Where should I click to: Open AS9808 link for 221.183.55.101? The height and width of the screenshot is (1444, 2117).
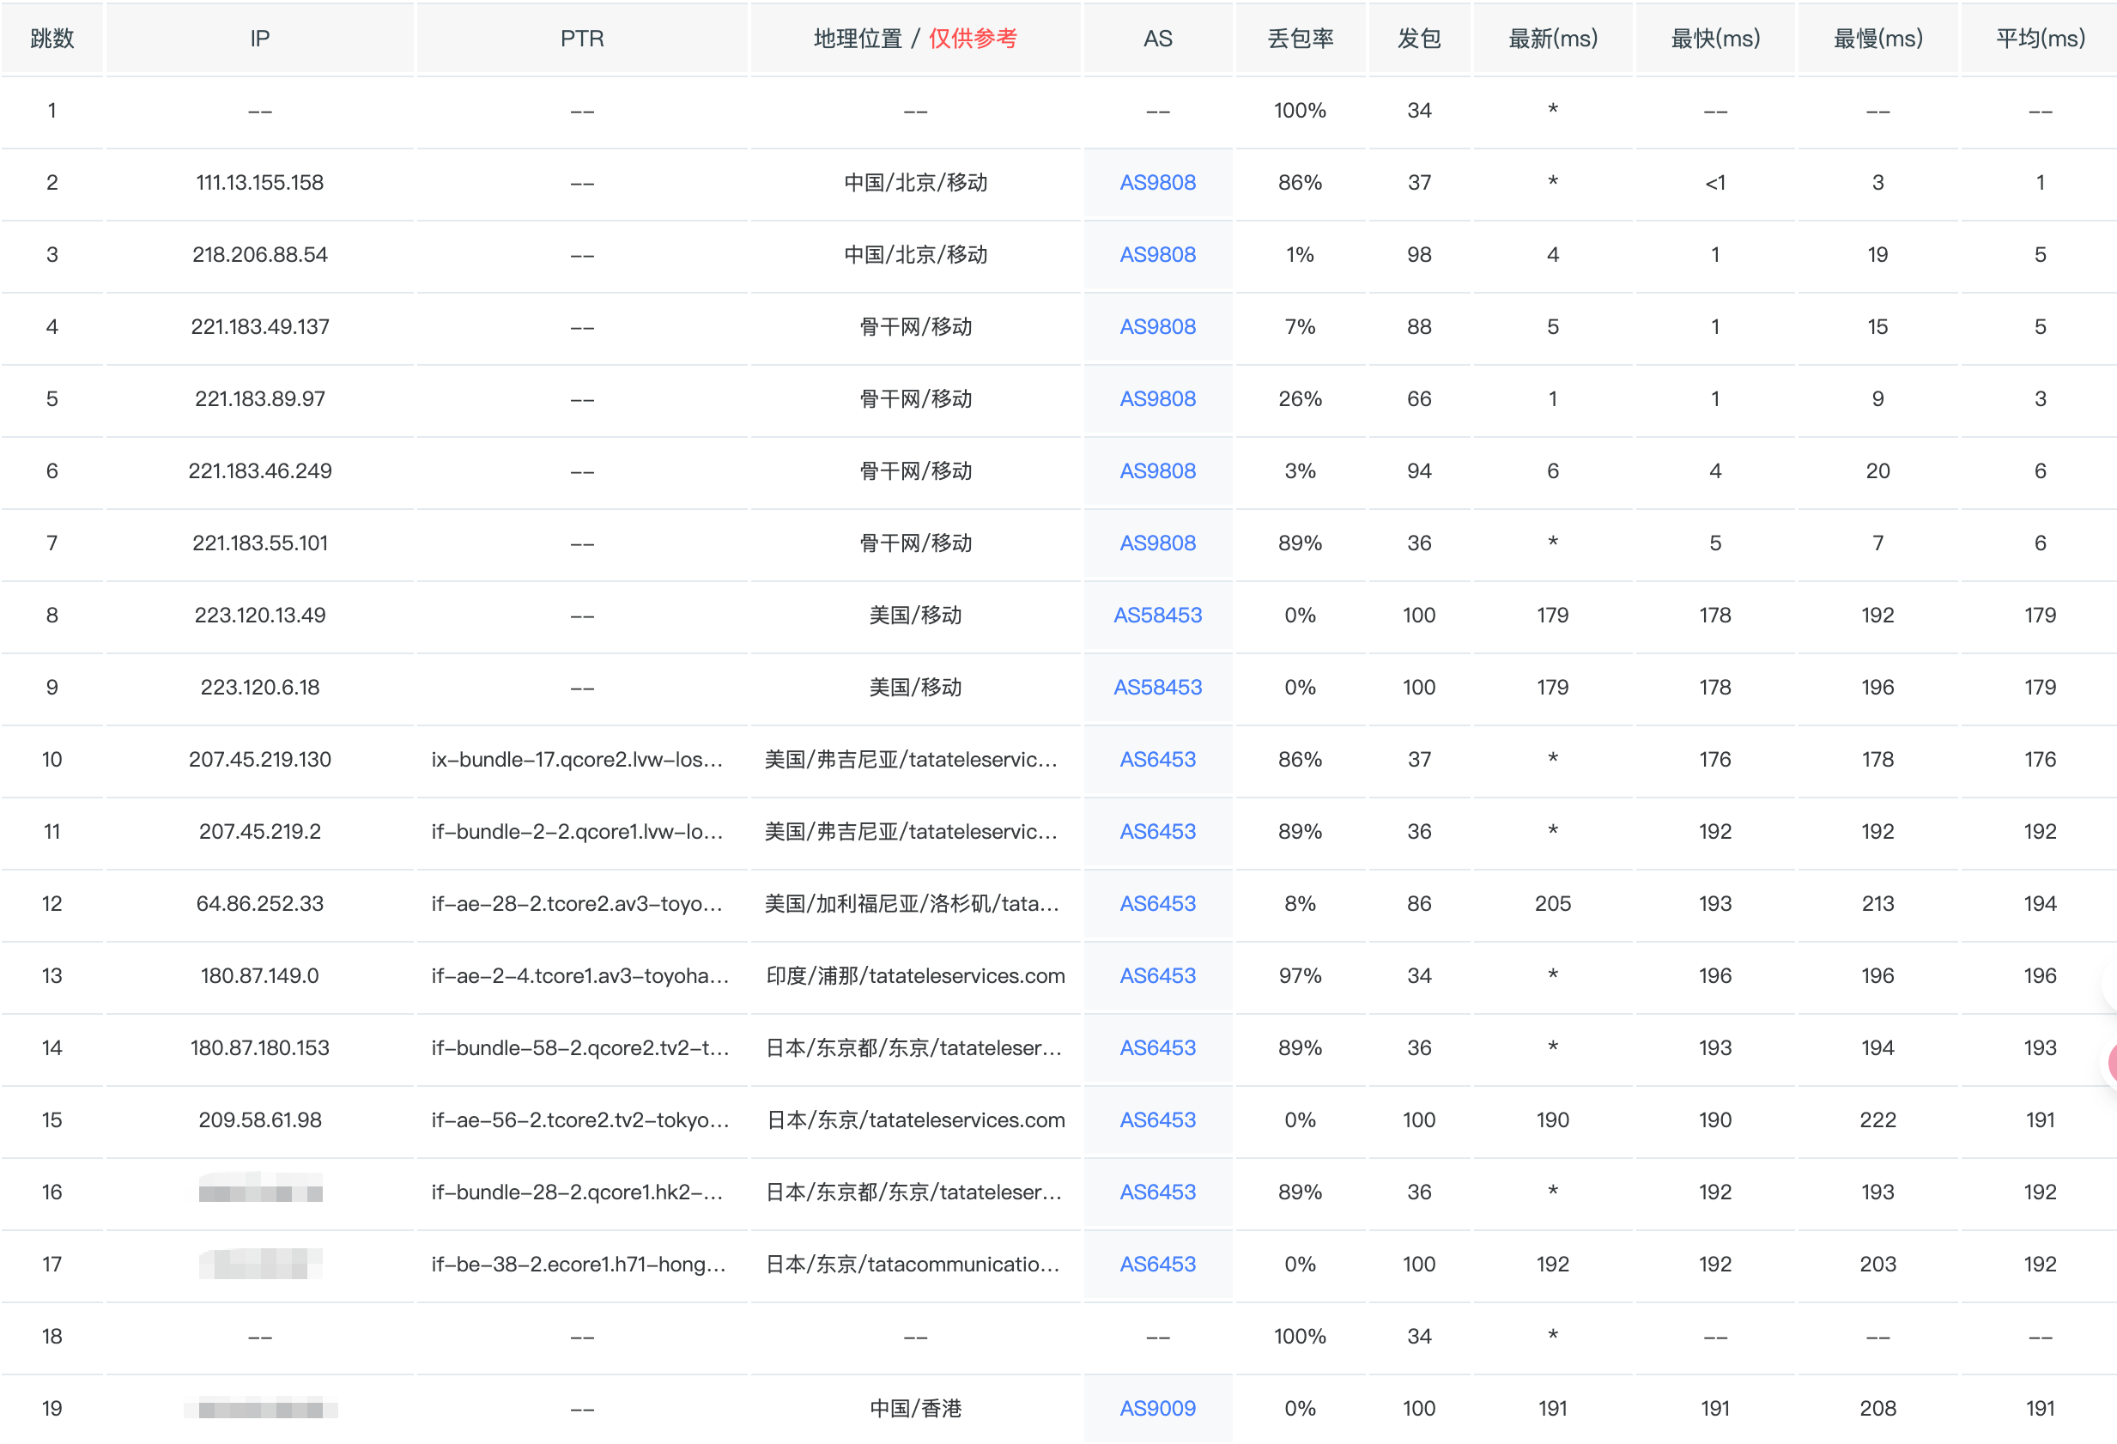(1157, 543)
